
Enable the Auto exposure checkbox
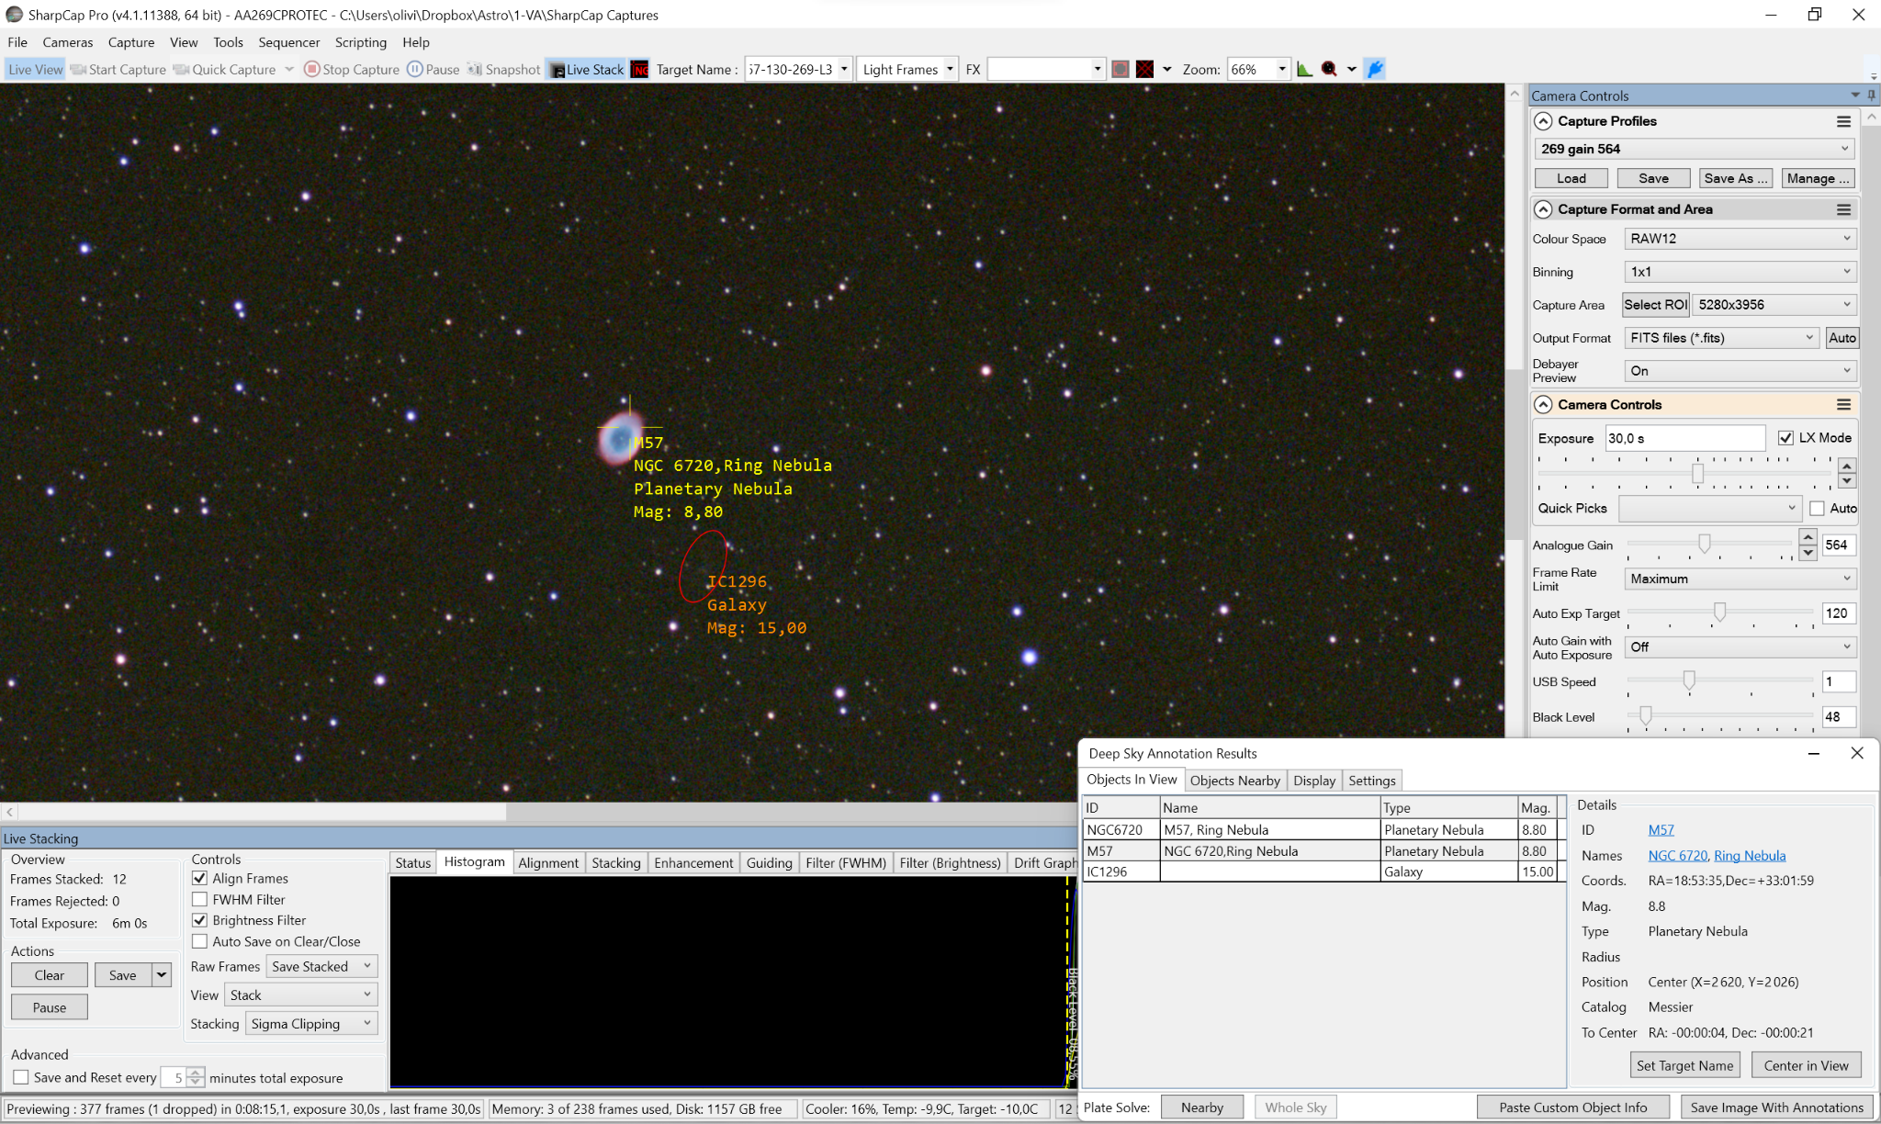click(1817, 508)
